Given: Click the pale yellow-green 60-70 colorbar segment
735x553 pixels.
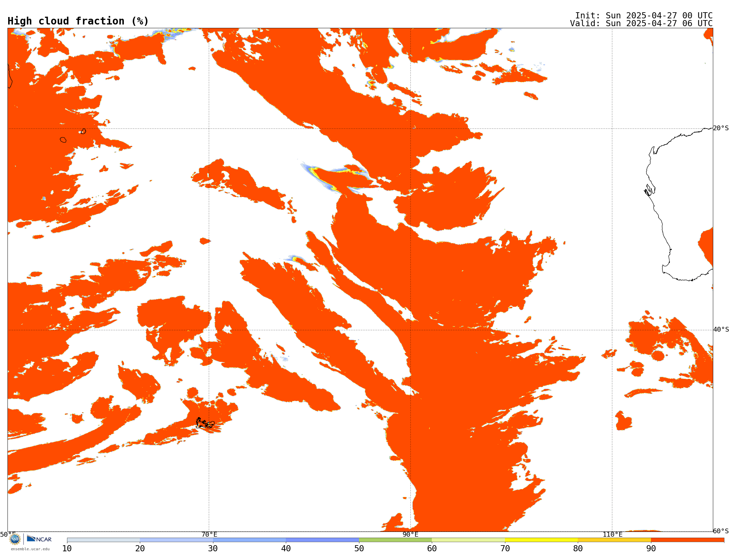Looking at the screenshot, I should coord(468,540).
